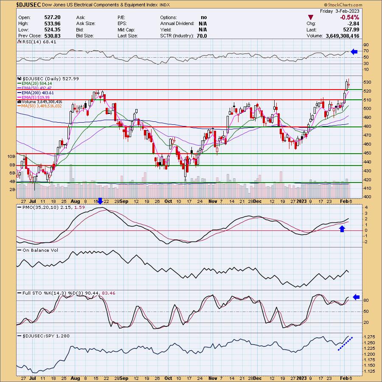Select the High value 533.96
Screen dimensions: 382x382
coord(52,24)
